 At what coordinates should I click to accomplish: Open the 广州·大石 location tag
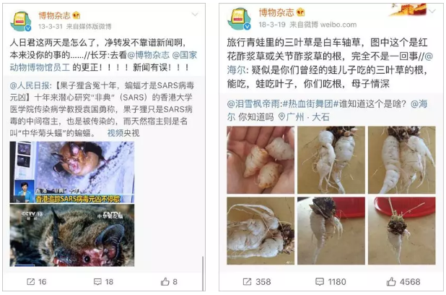pos(304,117)
